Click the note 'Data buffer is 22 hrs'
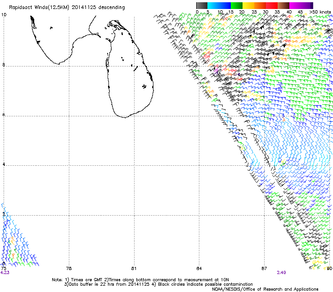Image resolution: width=333 pixels, height=292 pixels. 92,284
